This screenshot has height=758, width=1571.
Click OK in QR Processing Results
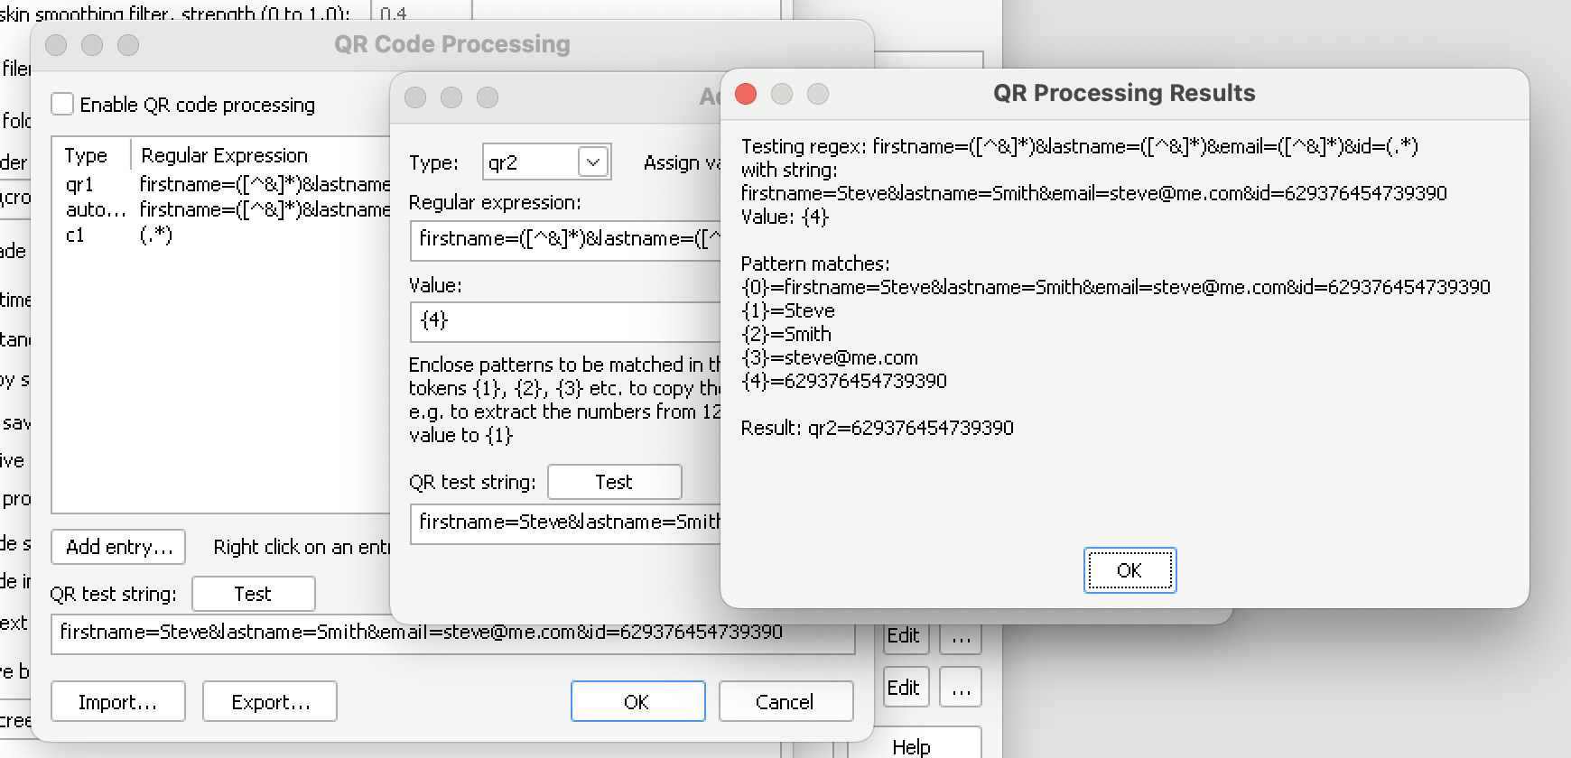click(x=1129, y=570)
